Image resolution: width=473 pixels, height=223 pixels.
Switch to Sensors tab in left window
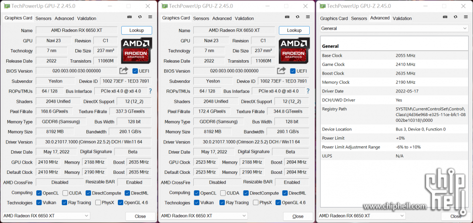click(43, 18)
